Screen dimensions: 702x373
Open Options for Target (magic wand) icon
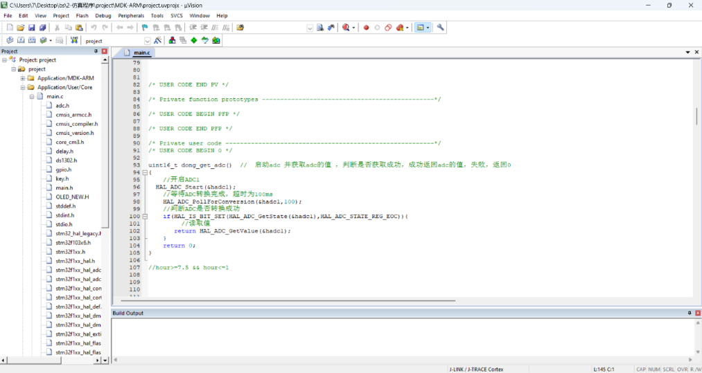pos(158,41)
